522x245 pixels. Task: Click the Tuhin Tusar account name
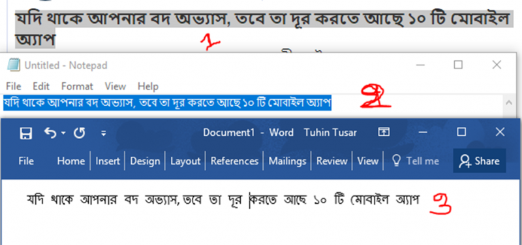[330, 133]
